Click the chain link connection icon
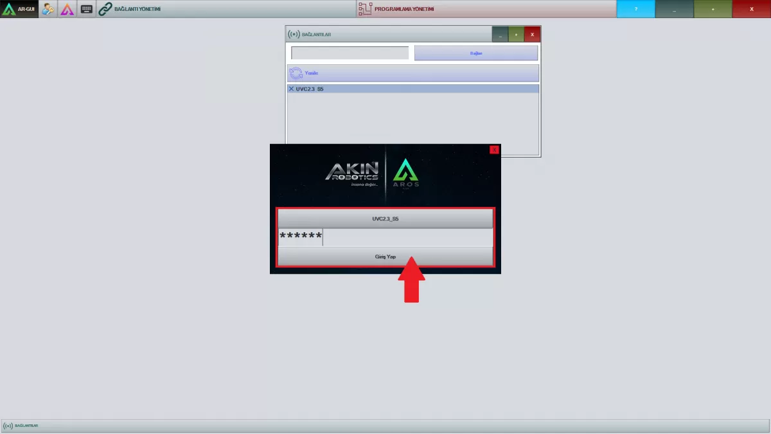The width and height of the screenshot is (771, 434). click(x=105, y=9)
